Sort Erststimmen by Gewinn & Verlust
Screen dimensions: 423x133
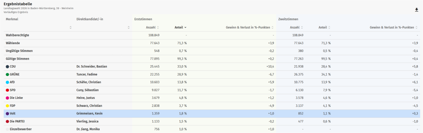pos(273,27)
